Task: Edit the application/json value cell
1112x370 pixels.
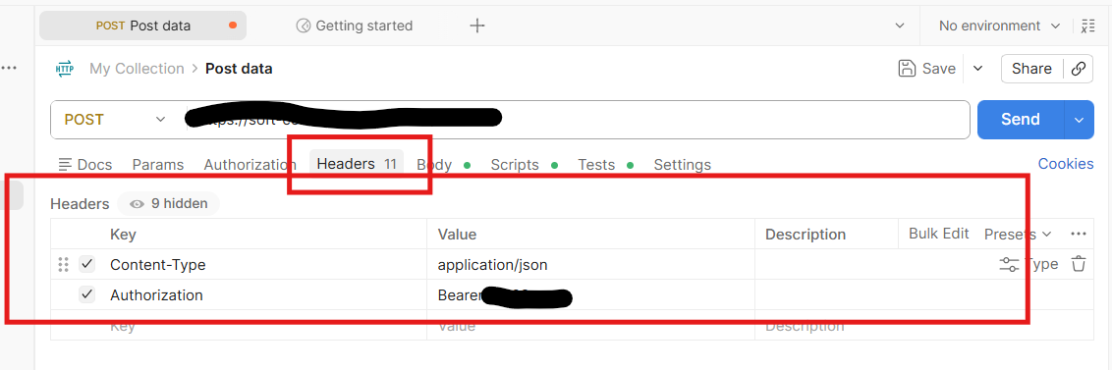Action: [590, 264]
